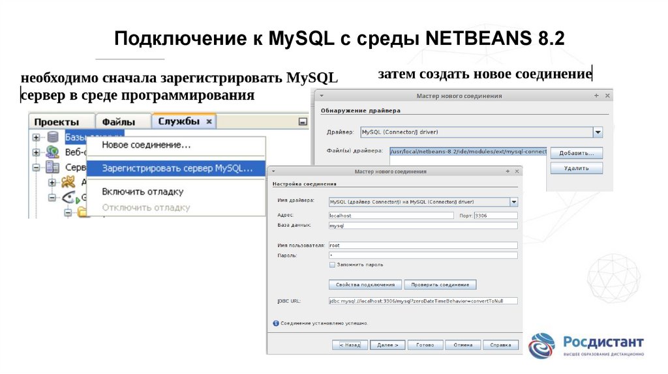This screenshot has height=374, width=668.
Task: Click the Справка button
Action: [500, 345]
